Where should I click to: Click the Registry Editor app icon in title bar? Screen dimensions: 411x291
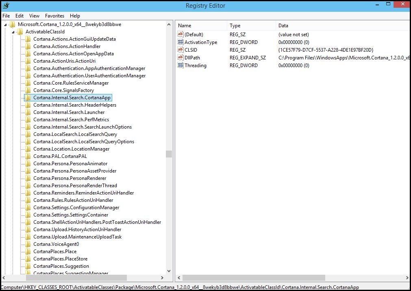point(6,5)
